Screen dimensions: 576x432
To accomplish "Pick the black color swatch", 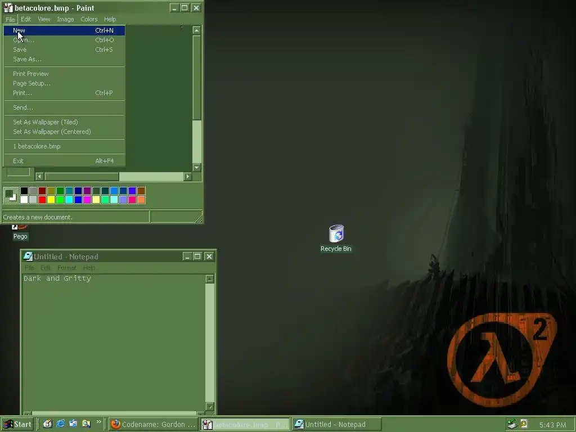I will click(x=24, y=190).
